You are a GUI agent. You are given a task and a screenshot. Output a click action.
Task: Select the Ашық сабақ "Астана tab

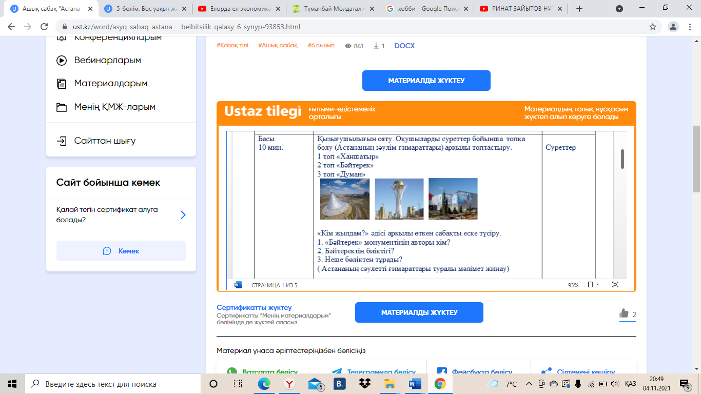pos(51,9)
